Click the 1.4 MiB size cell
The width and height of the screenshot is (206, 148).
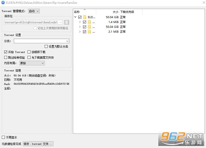coord(113,22)
